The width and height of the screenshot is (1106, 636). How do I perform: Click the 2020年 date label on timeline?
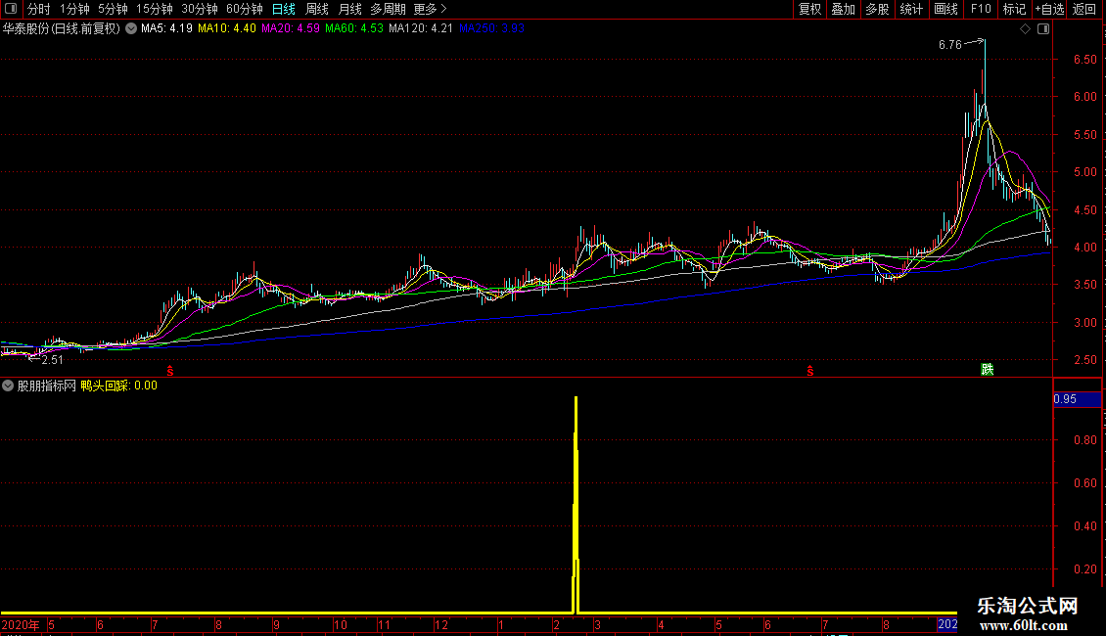[22, 624]
